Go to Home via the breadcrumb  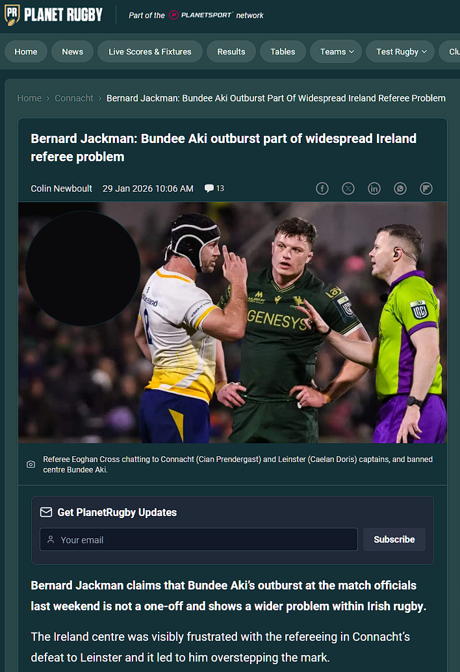(x=29, y=98)
